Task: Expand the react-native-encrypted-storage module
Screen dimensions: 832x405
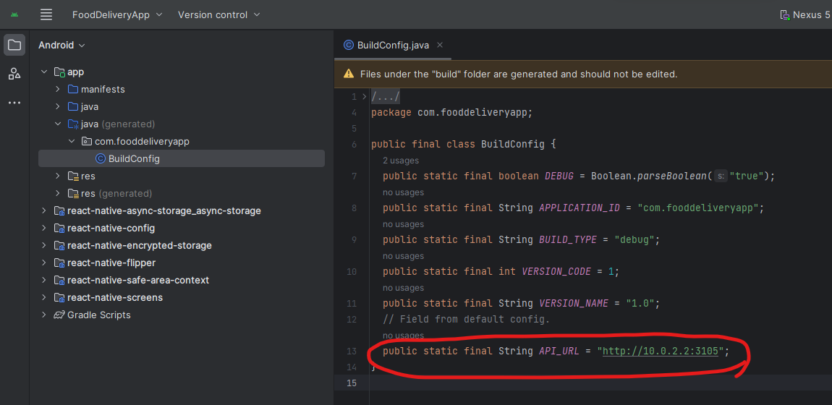Action: [44, 245]
